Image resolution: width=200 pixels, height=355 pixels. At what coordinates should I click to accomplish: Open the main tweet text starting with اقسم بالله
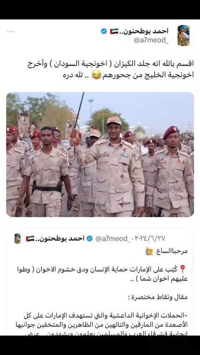click(x=110, y=69)
